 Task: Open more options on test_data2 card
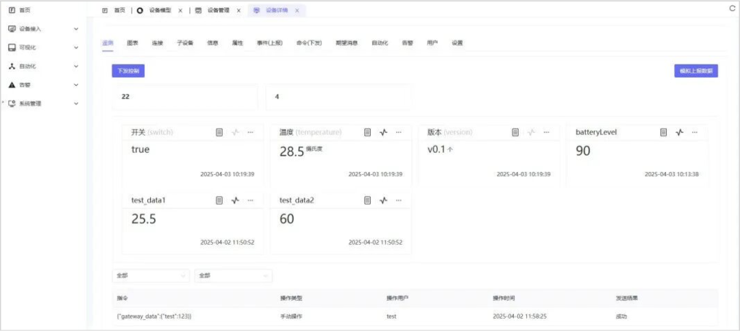coord(399,200)
